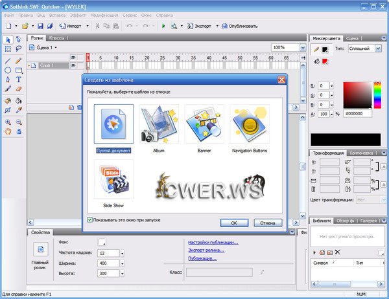Select the Eraser tool
The height and width of the screenshot is (299, 389).
click(x=19, y=90)
